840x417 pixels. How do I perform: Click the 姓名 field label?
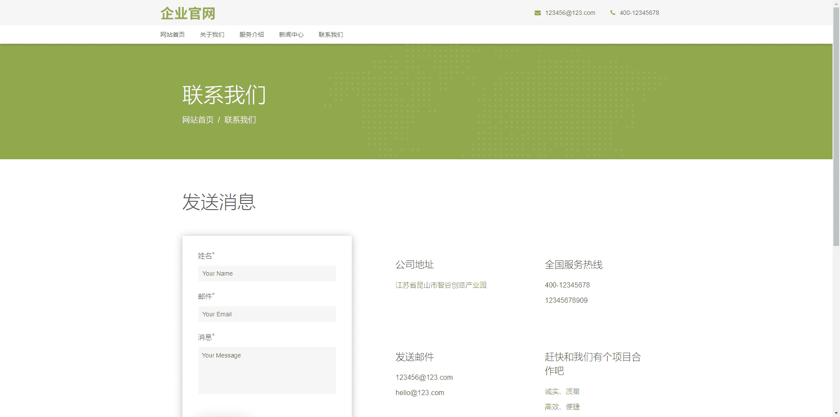point(205,256)
